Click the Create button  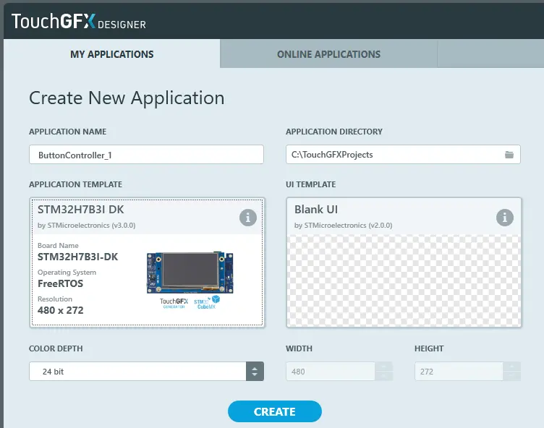pos(275,411)
